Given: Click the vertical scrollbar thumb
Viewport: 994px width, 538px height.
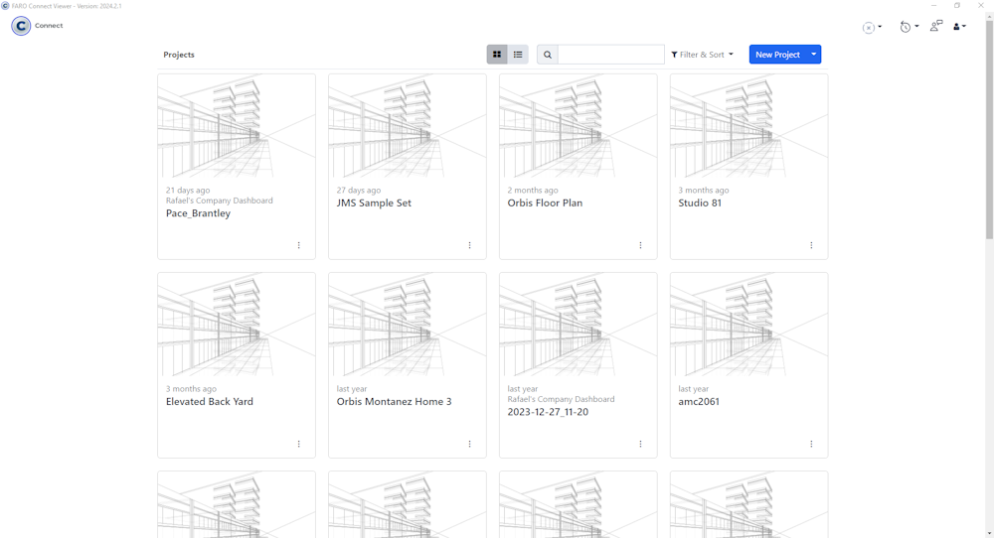Looking at the screenshot, I should [x=989, y=129].
